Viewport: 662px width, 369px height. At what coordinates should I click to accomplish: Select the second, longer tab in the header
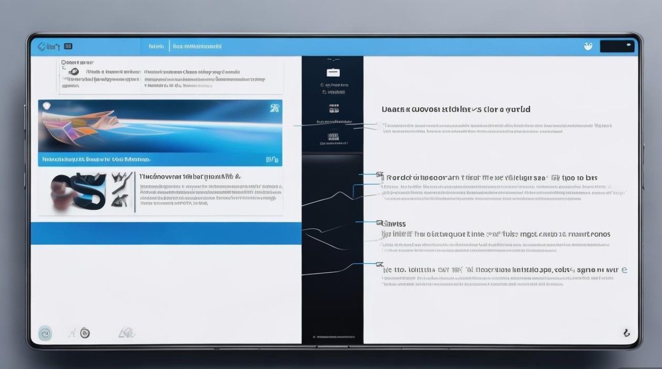197,47
